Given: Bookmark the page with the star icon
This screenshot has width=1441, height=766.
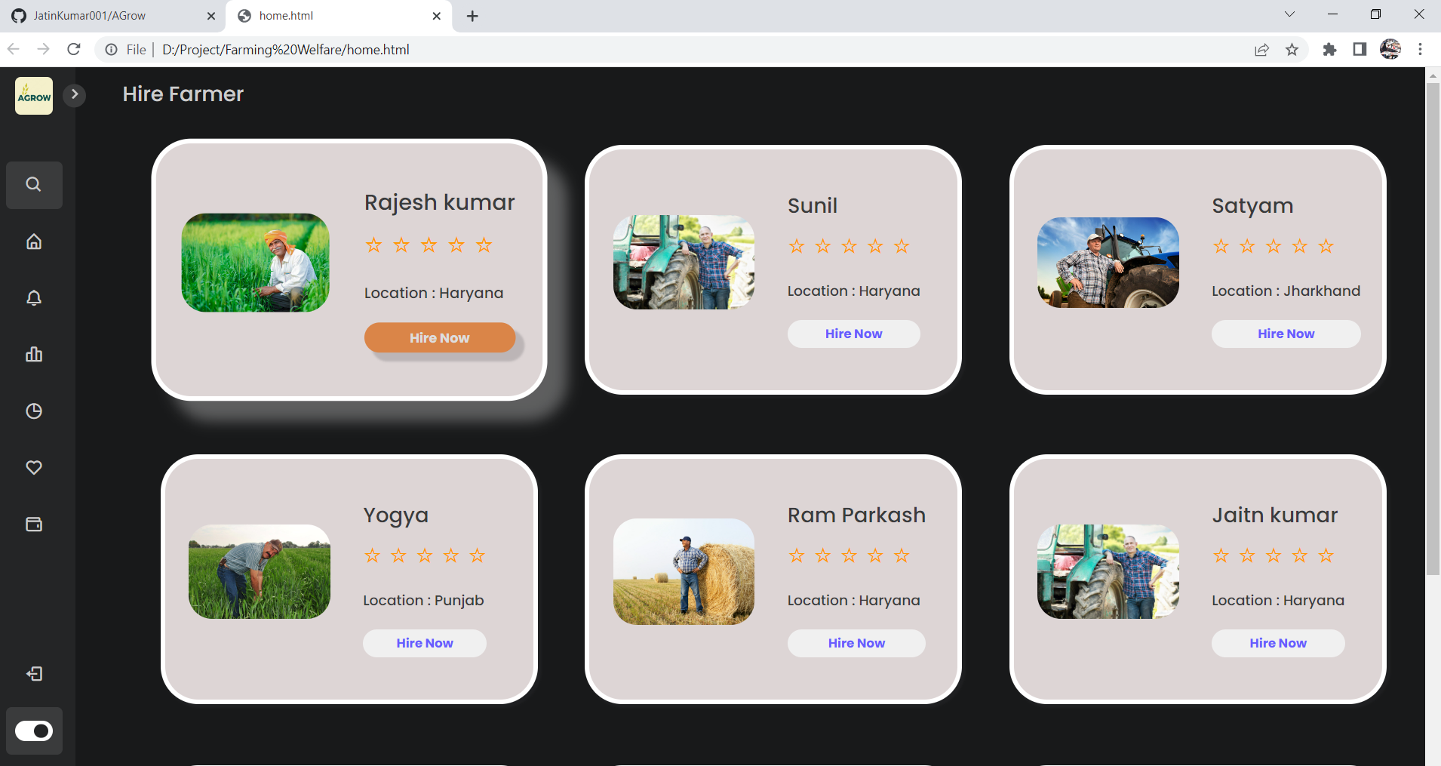Looking at the screenshot, I should [1293, 49].
